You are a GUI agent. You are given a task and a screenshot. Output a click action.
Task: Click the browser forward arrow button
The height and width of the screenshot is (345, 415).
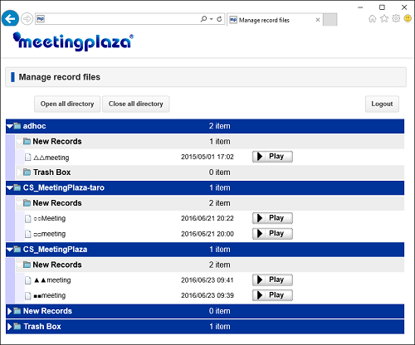[x=27, y=19]
